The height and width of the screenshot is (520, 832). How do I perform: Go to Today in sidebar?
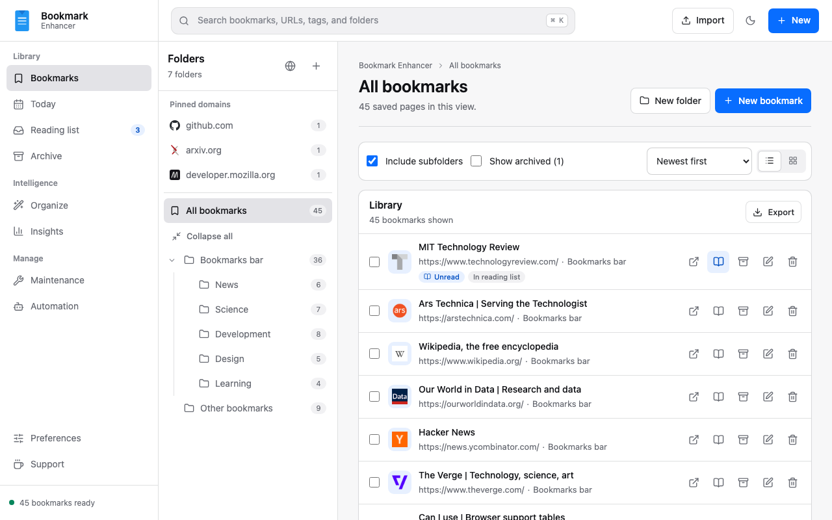[79, 104]
